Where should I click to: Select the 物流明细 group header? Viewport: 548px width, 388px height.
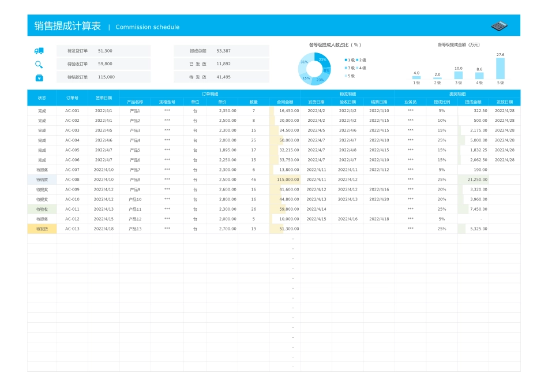coord(348,94)
